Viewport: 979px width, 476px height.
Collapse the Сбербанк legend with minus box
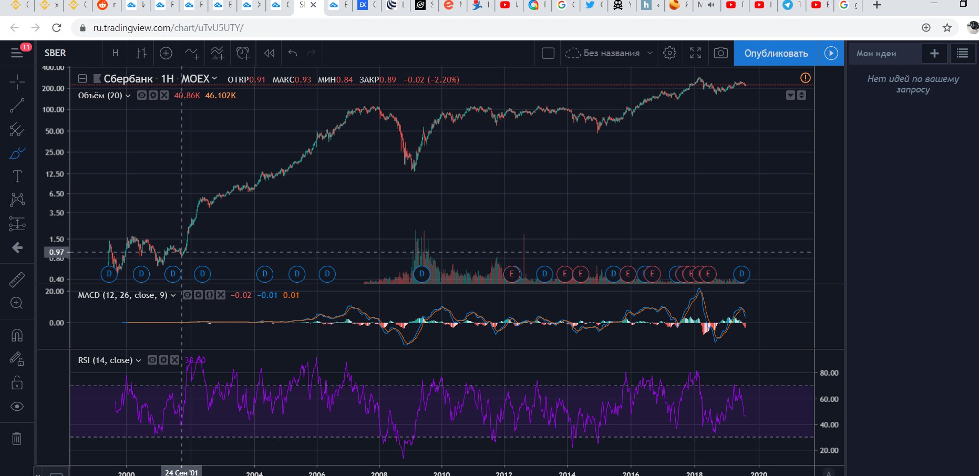[82, 79]
